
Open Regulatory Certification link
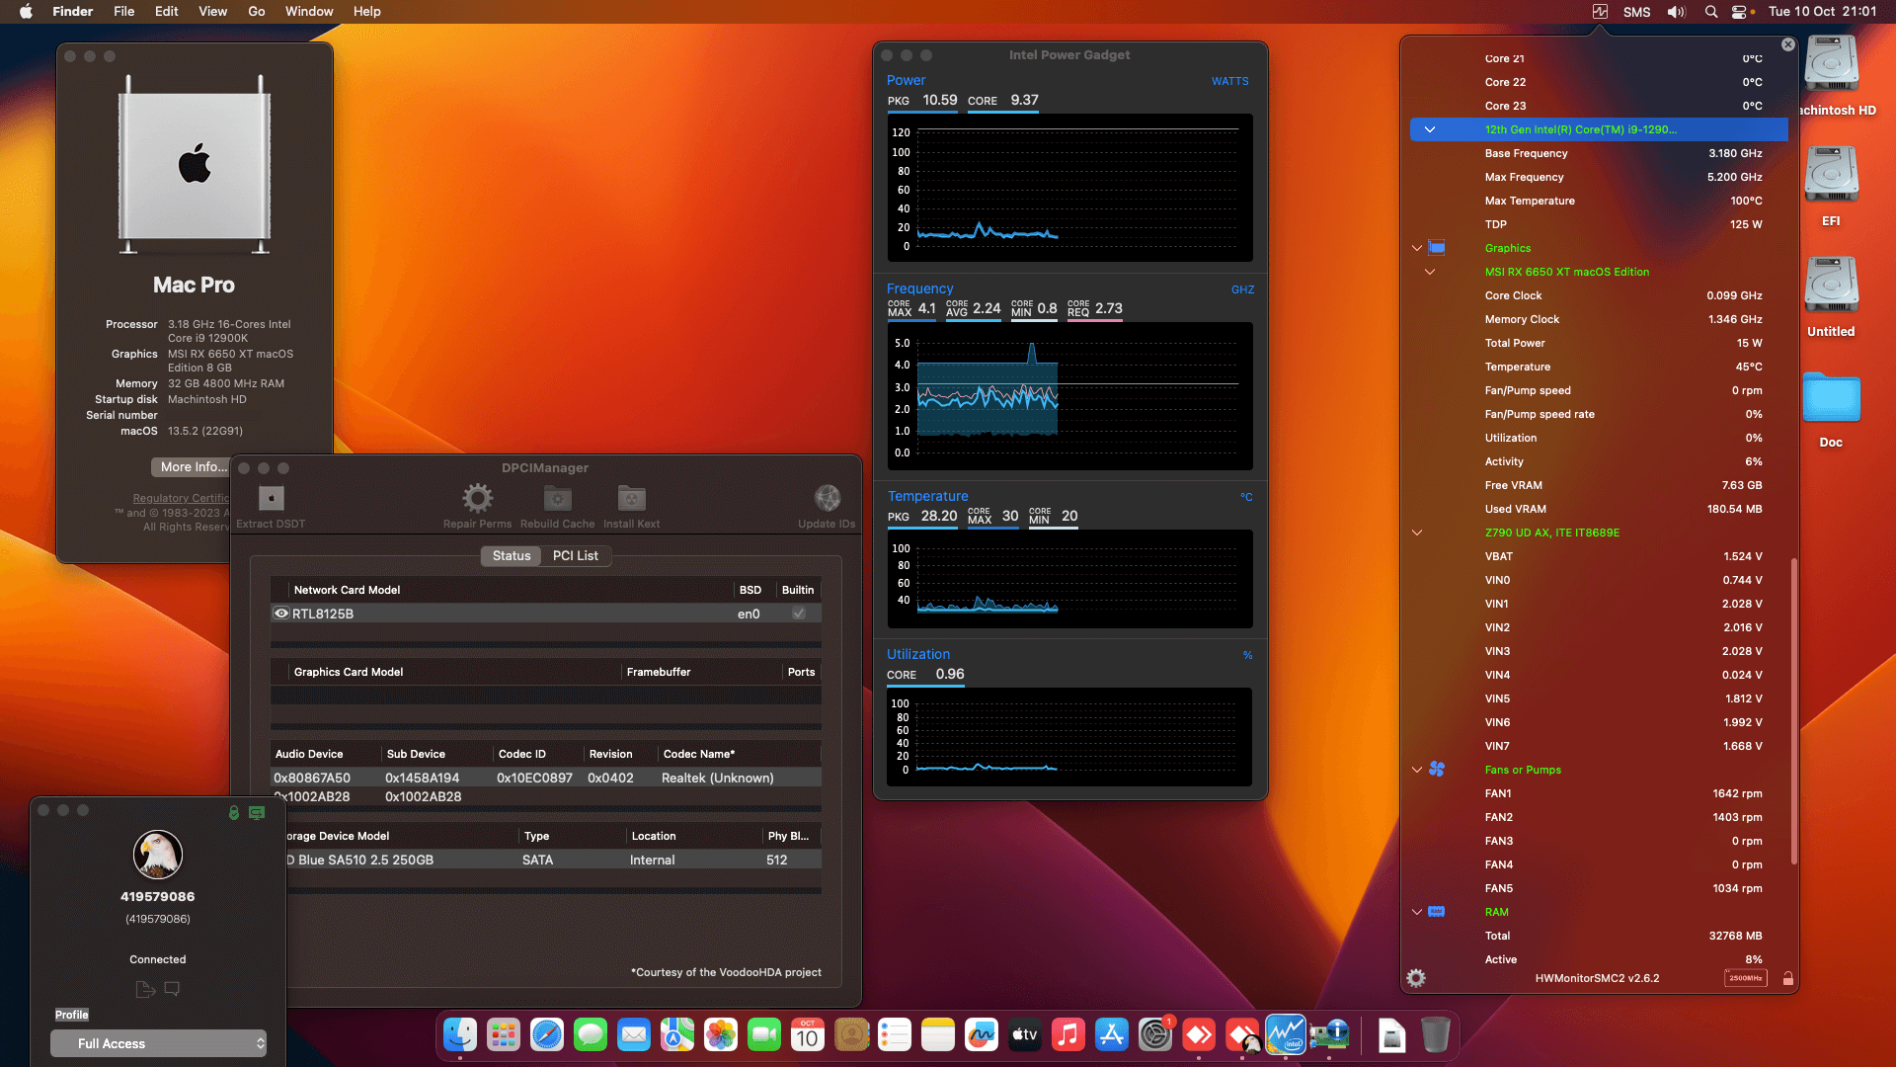pyautogui.click(x=182, y=498)
